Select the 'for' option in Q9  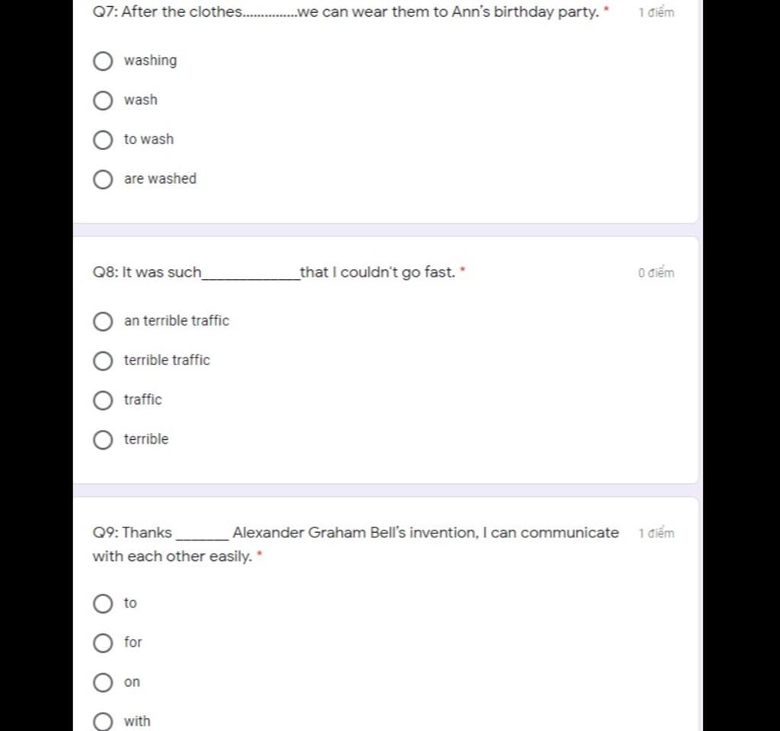pos(103,644)
